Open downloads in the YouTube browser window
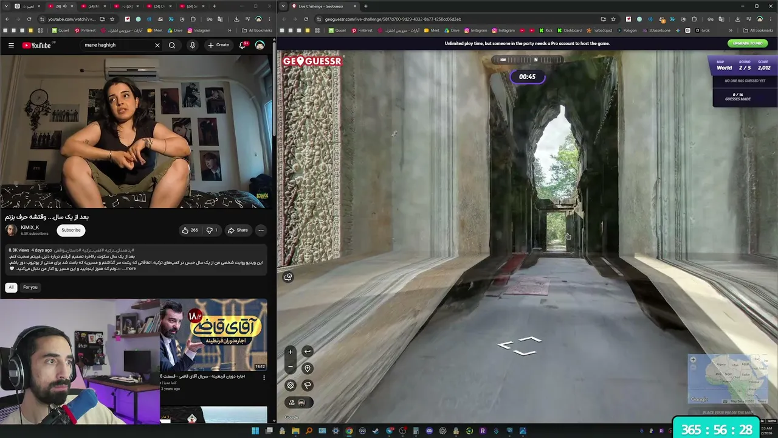Viewport: 778px width, 438px height. pyautogui.click(x=236, y=19)
